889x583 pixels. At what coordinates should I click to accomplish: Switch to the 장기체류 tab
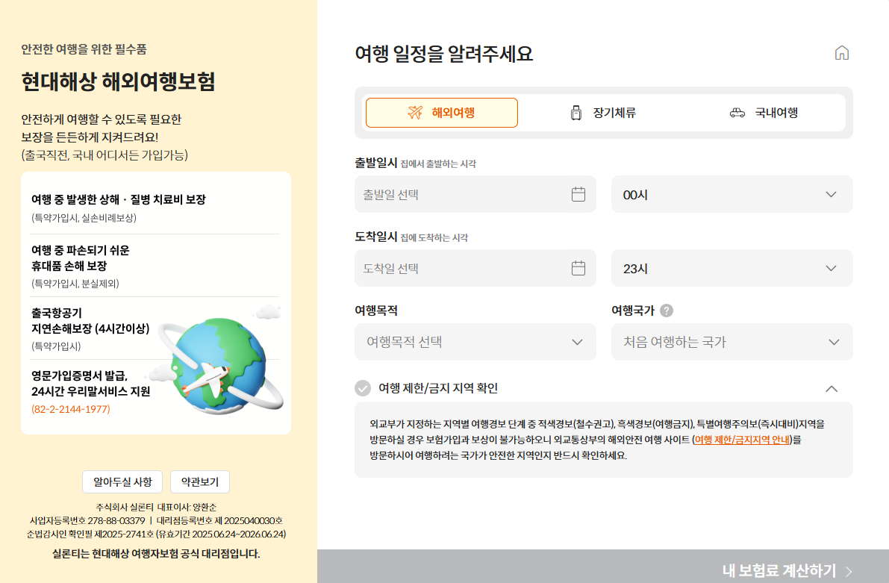pyautogui.click(x=603, y=112)
